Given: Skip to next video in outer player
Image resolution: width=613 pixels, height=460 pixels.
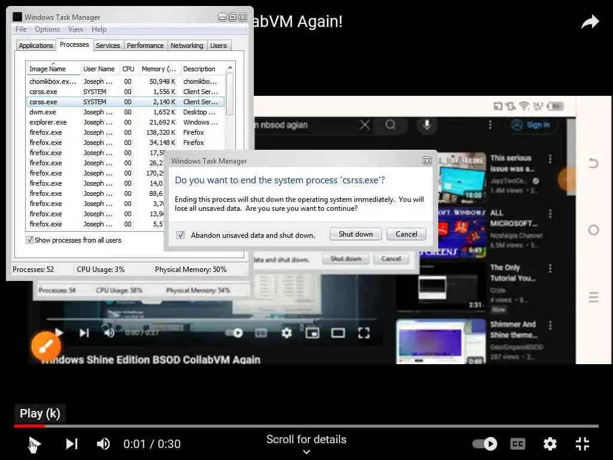Looking at the screenshot, I should 72,444.
